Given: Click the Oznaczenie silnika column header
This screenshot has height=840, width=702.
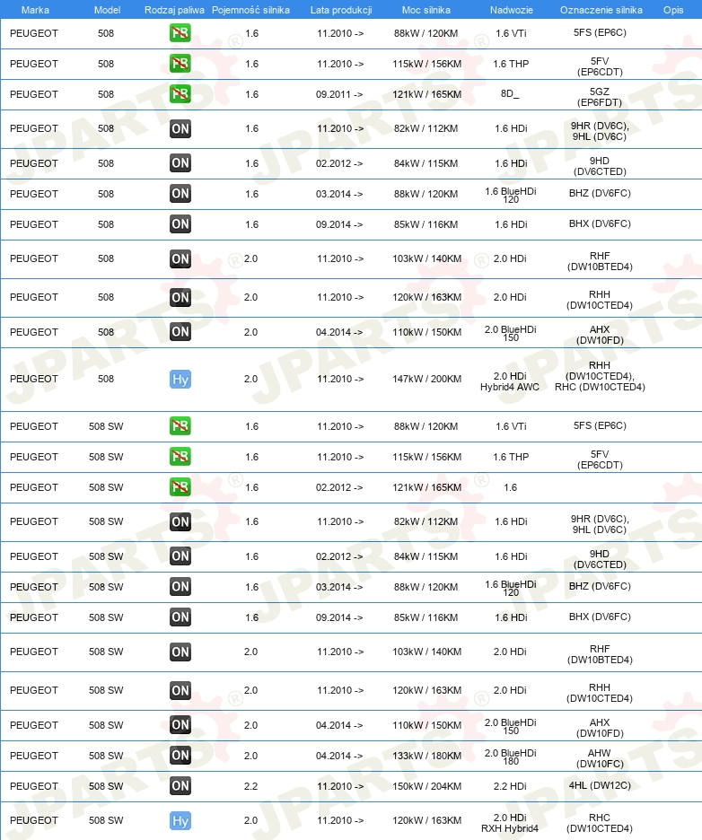Looking at the screenshot, I should pos(601,10).
